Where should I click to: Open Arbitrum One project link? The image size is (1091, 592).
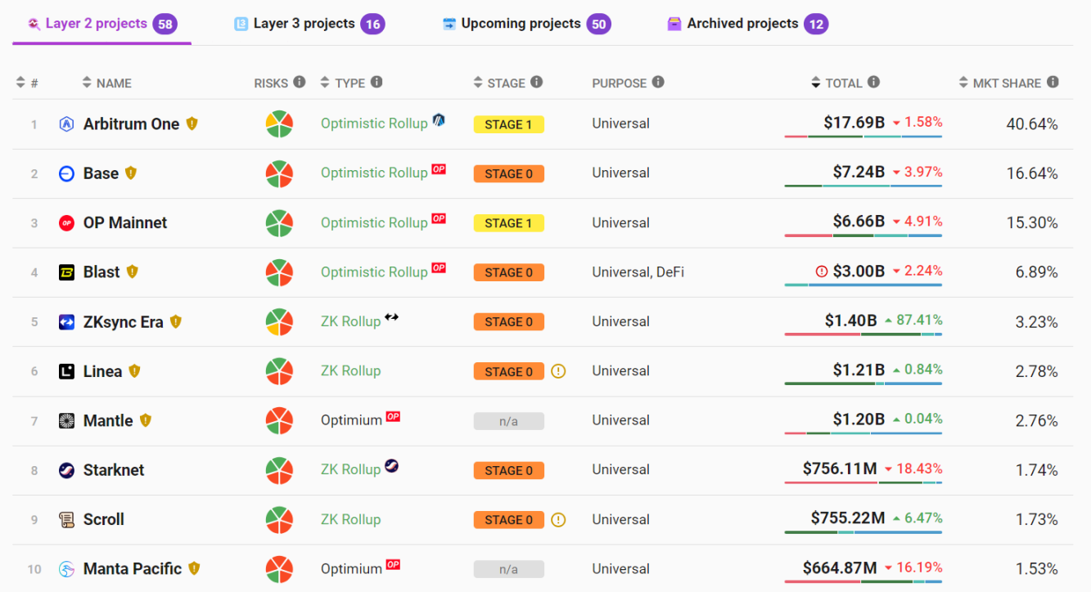(x=131, y=124)
